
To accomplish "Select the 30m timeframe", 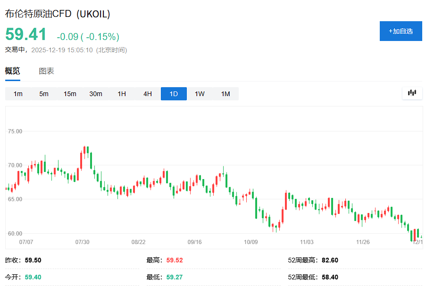I will (96, 93).
